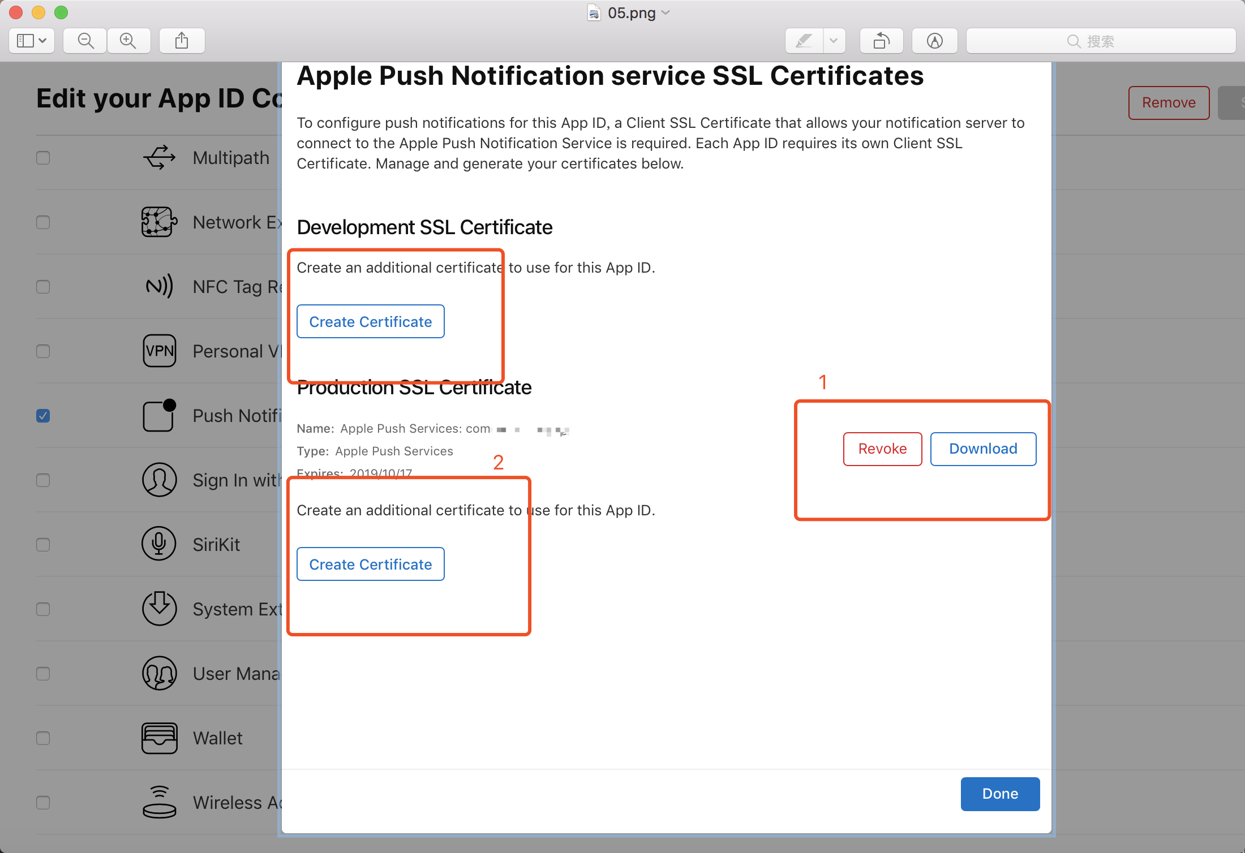Enable the System Extension checkbox

tap(43, 609)
